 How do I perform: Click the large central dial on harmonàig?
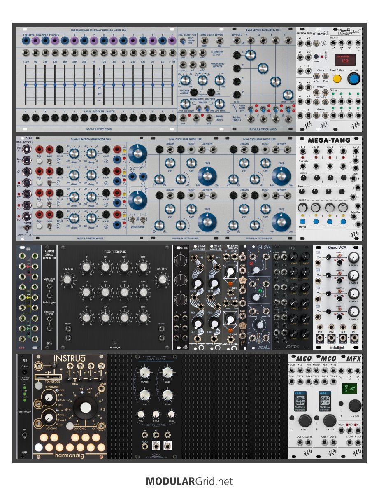tap(86, 408)
